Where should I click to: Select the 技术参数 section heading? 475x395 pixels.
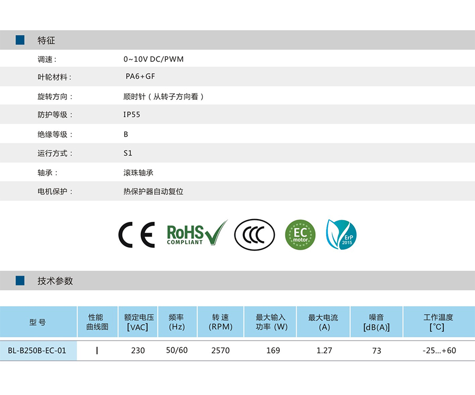[55, 281]
